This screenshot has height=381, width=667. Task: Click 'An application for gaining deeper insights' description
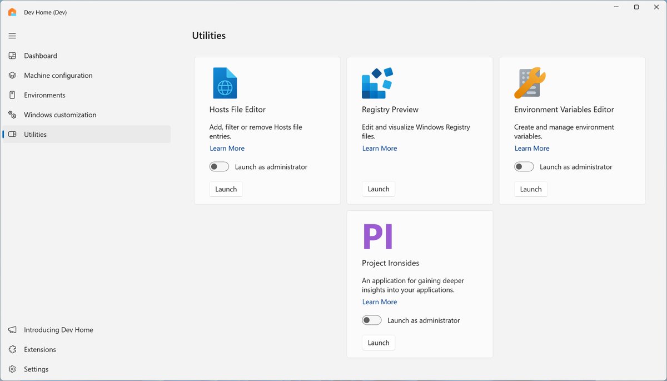413,285
